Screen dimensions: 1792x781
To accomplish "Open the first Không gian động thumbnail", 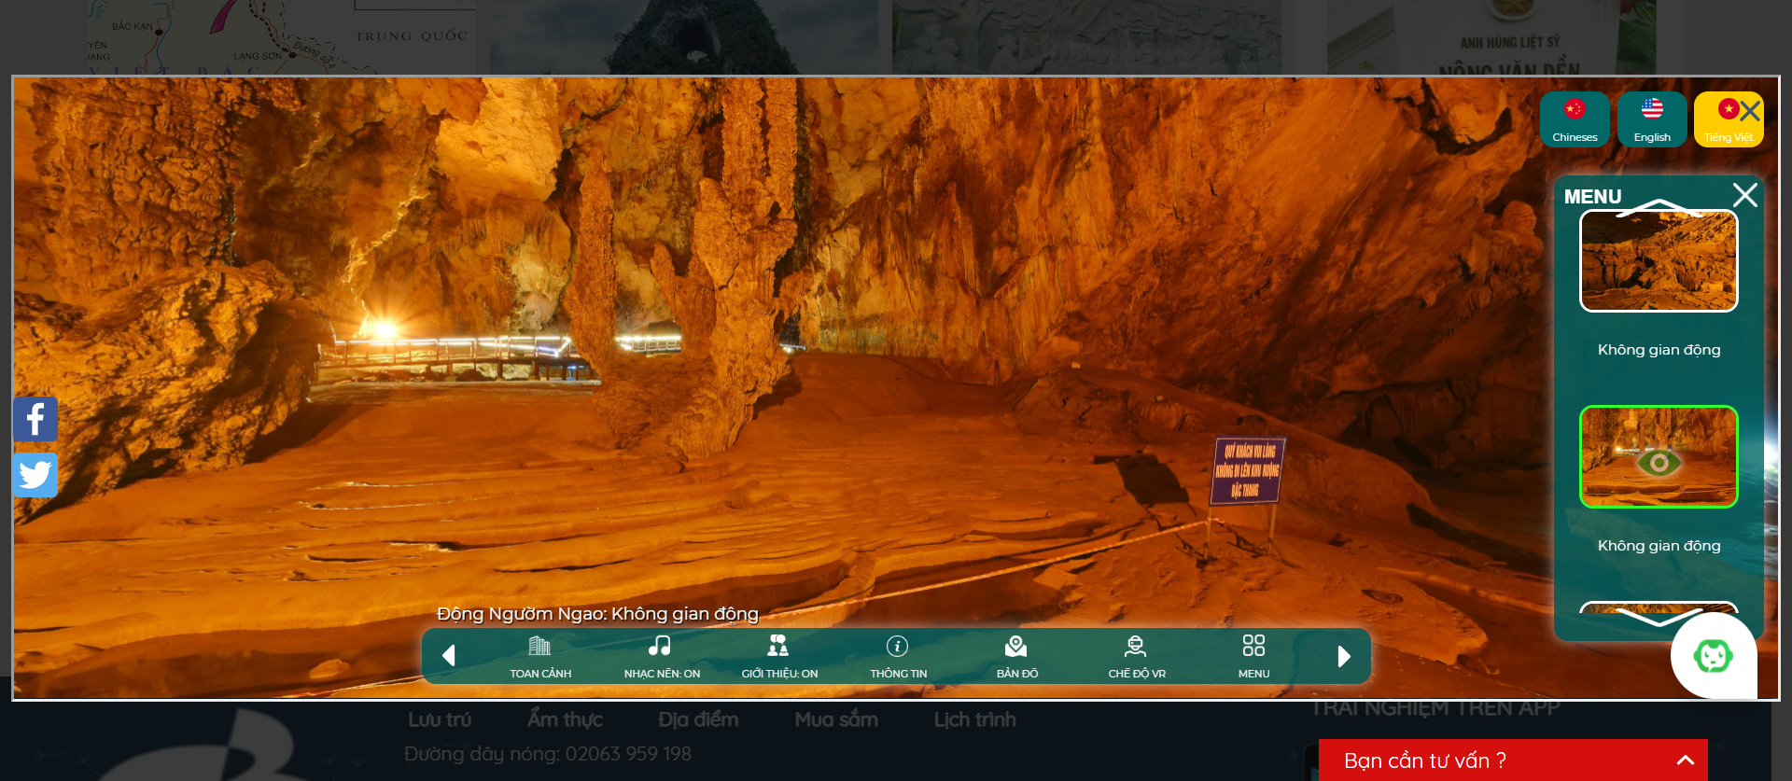I will click(x=1659, y=261).
